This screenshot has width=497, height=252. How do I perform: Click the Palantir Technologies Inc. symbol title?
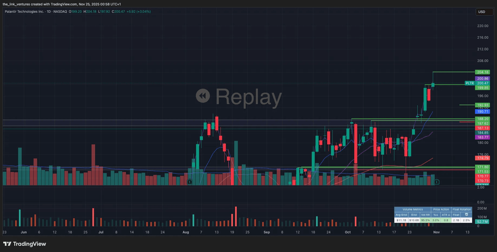24,12
